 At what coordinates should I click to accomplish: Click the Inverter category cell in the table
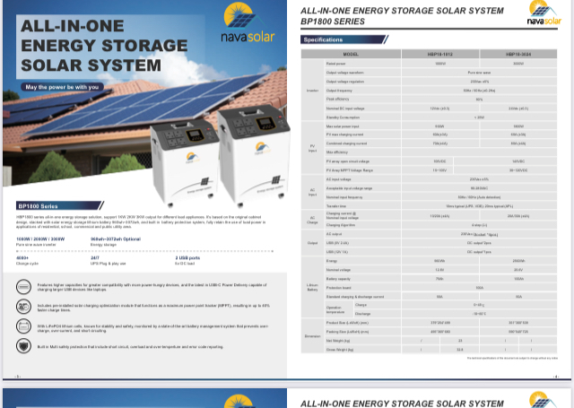[x=312, y=90]
